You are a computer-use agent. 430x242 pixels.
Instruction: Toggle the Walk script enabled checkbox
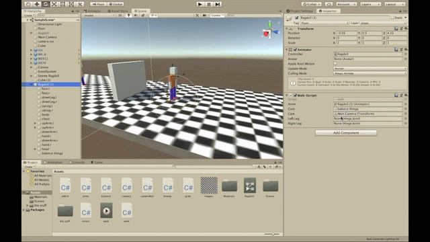pyautogui.click(x=296, y=95)
